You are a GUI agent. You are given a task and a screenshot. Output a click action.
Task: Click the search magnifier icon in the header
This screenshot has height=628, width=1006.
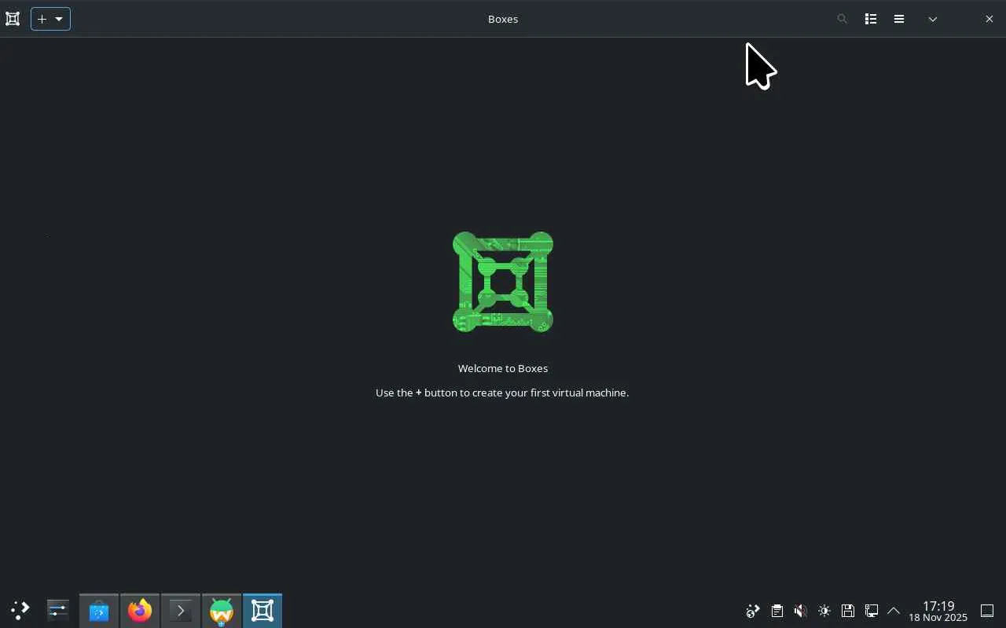pyautogui.click(x=842, y=19)
